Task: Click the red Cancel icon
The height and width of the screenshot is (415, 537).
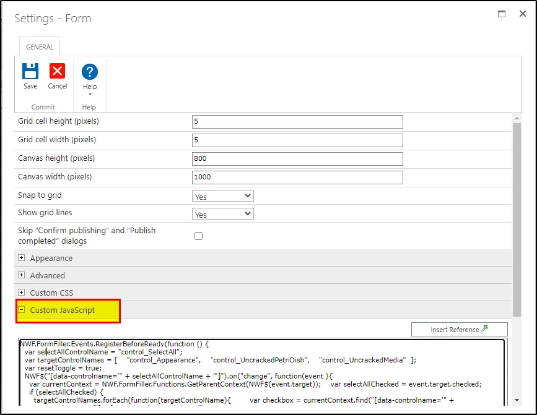Action: coord(57,72)
